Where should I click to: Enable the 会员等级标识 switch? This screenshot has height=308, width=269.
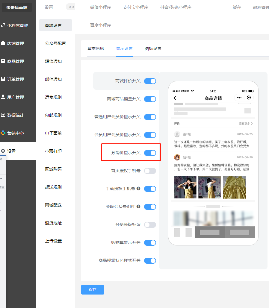tap(150, 225)
